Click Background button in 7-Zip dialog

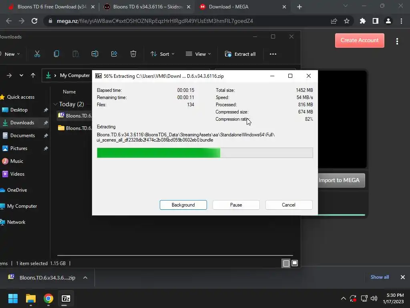[x=183, y=205]
